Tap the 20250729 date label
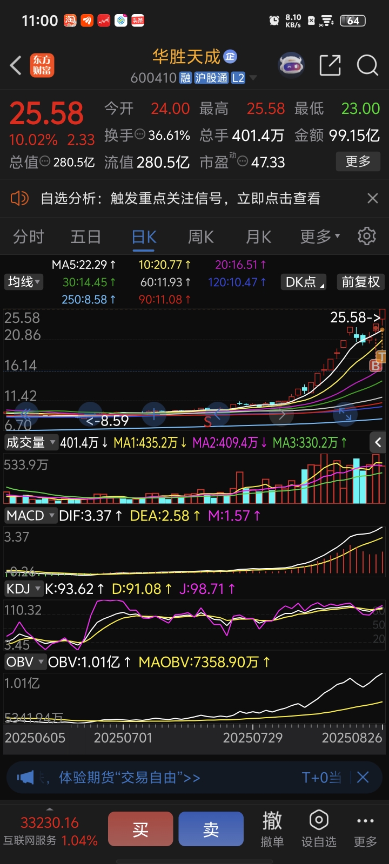The width and height of the screenshot is (389, 864). 253,738
